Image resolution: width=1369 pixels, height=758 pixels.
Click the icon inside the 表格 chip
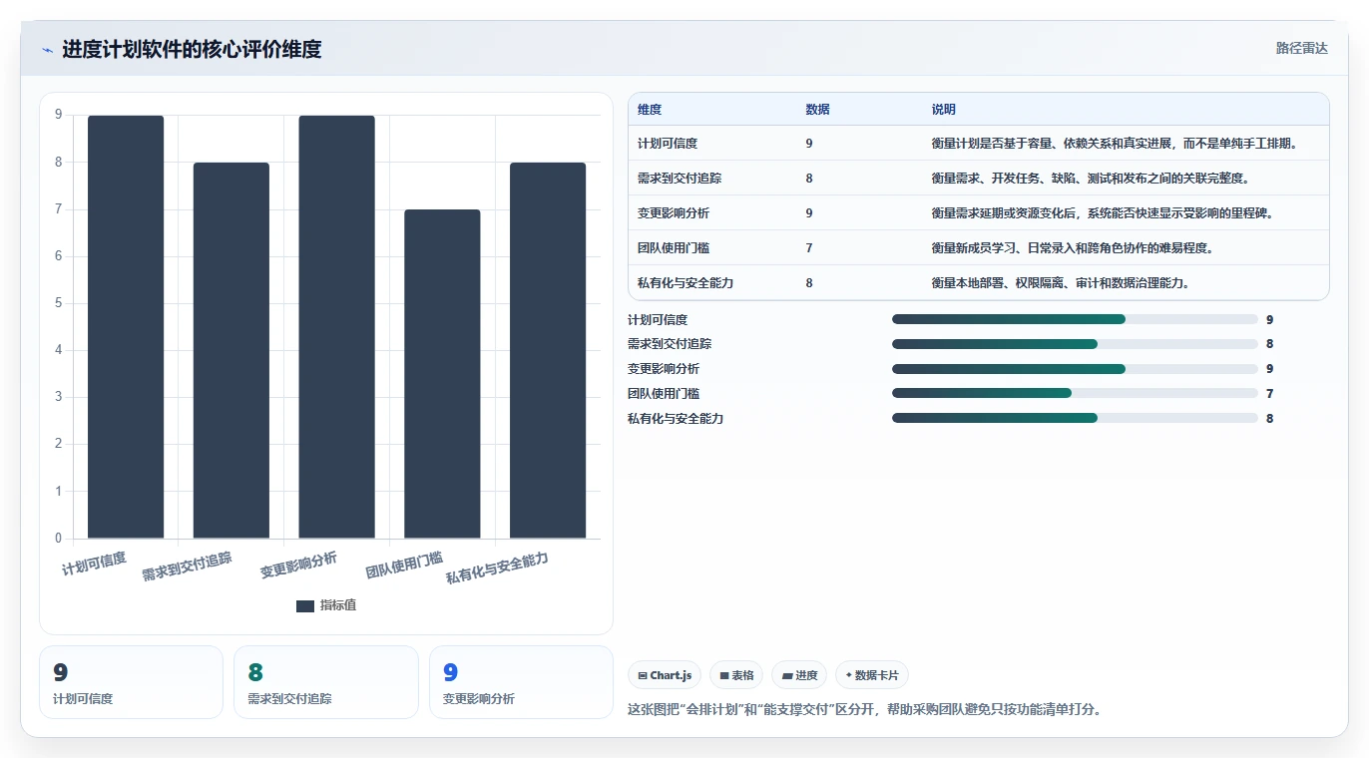click(724, 676)
